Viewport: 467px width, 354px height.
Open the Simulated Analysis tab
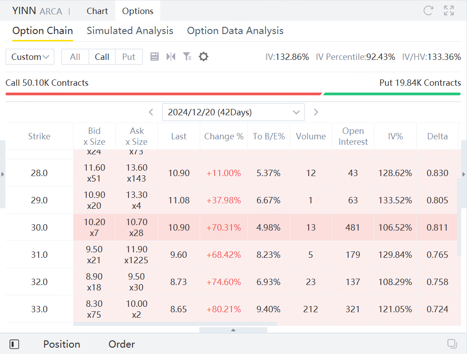click(130, 31)
